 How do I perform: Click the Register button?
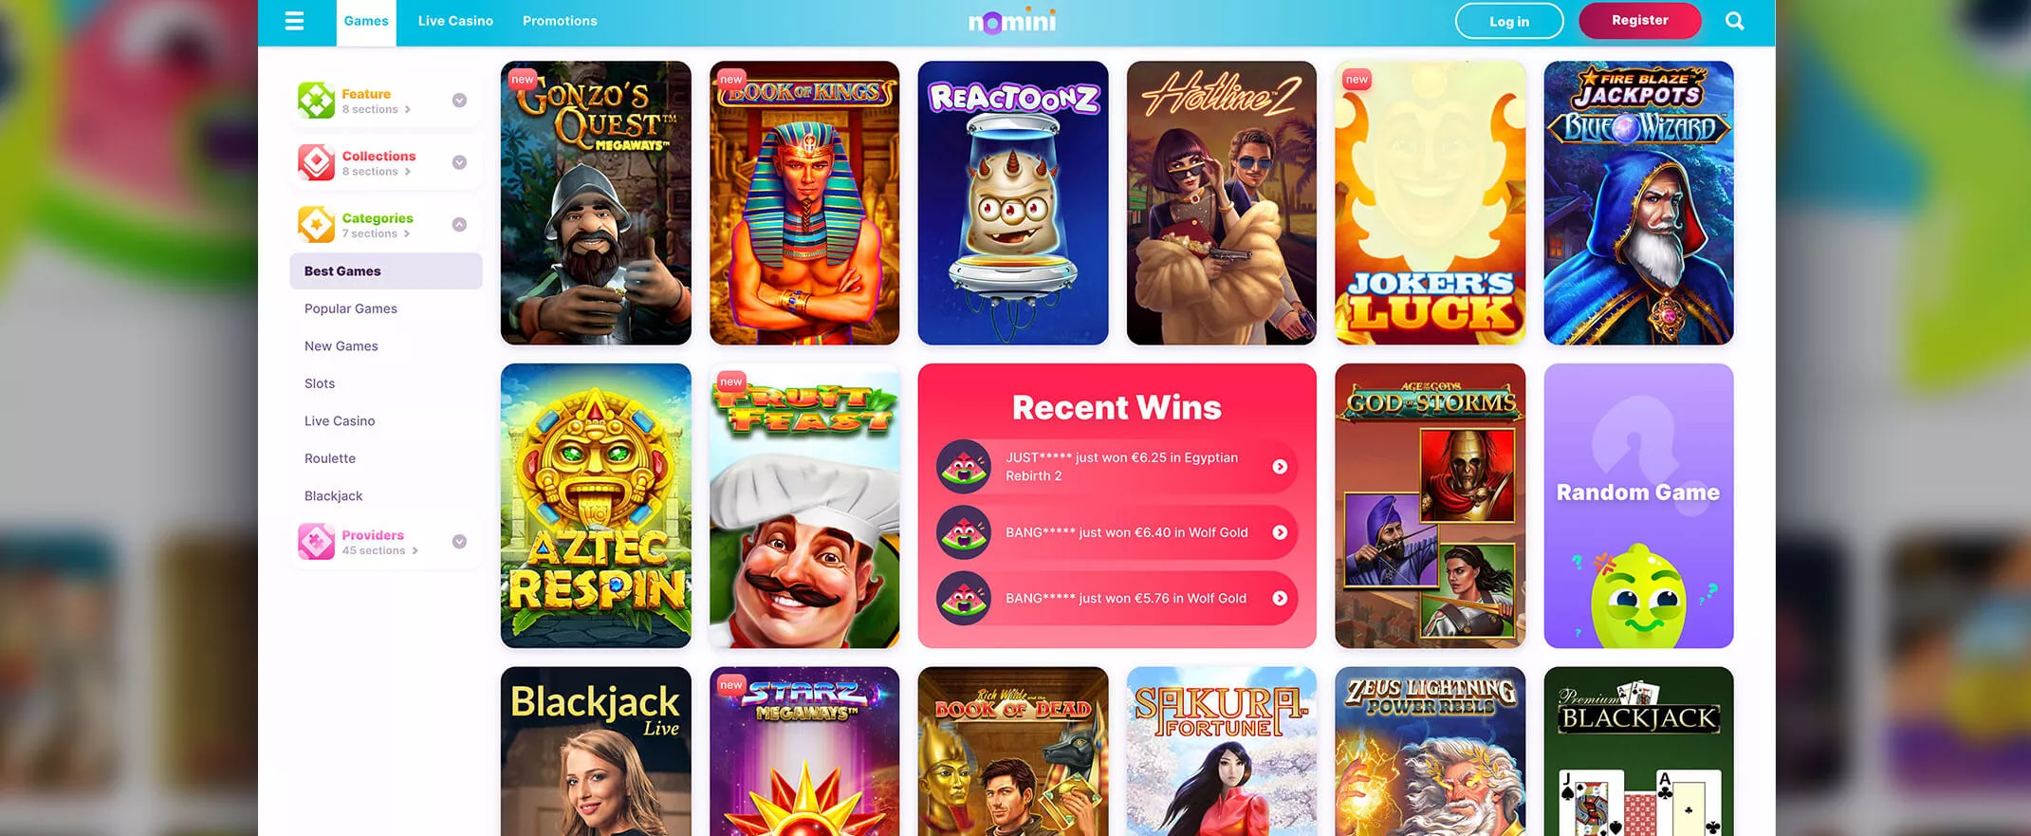(x=1639, y=20)
